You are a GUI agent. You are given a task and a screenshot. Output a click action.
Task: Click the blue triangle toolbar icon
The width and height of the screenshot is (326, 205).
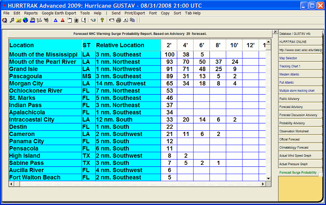coord(55,20)
